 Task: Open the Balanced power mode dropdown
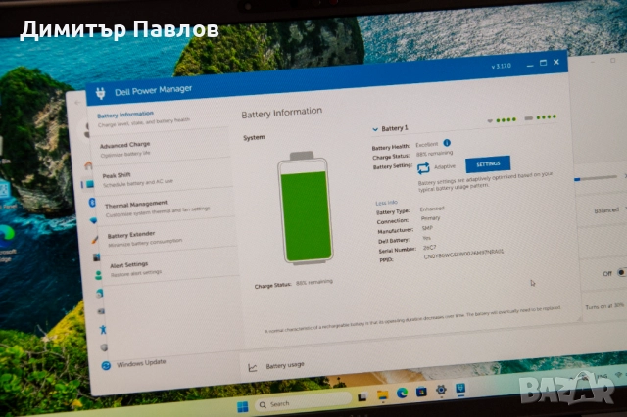coord(607,210)
